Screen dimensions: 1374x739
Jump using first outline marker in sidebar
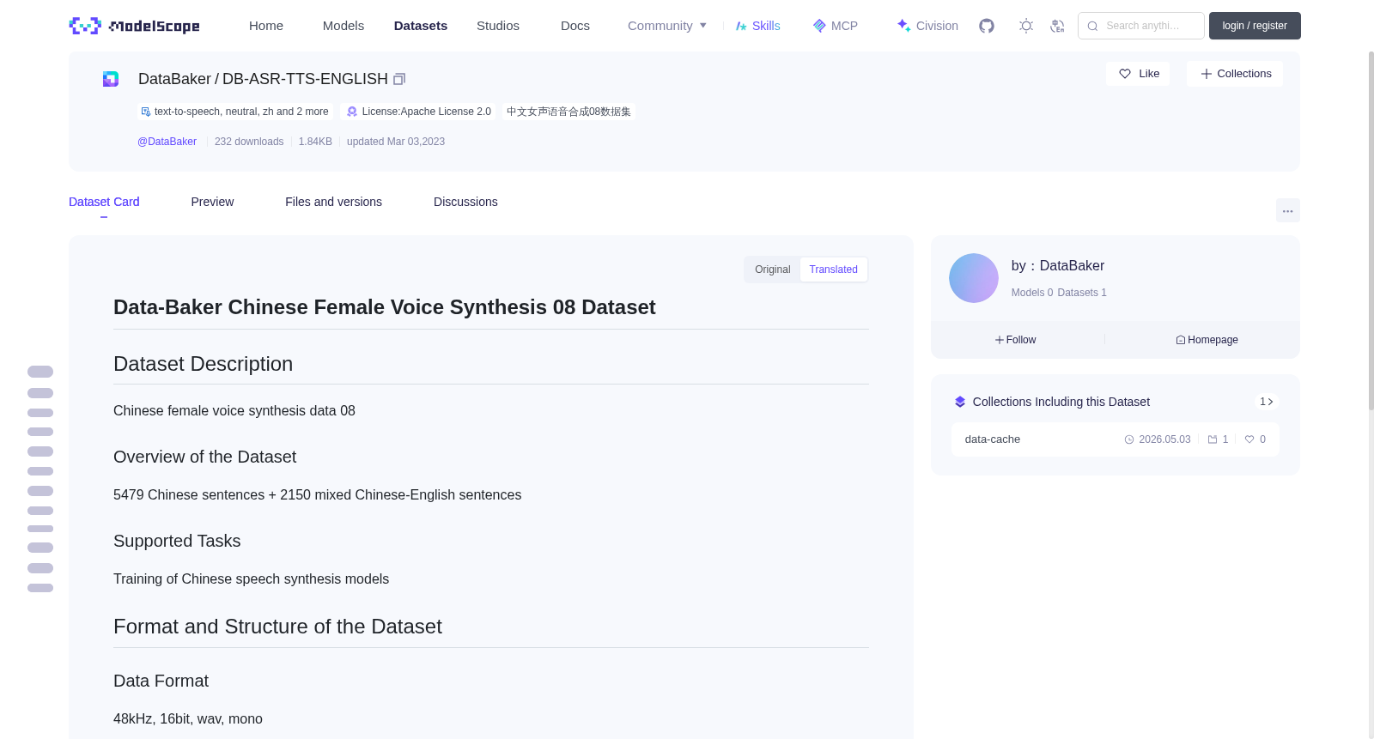pos(40,372)
